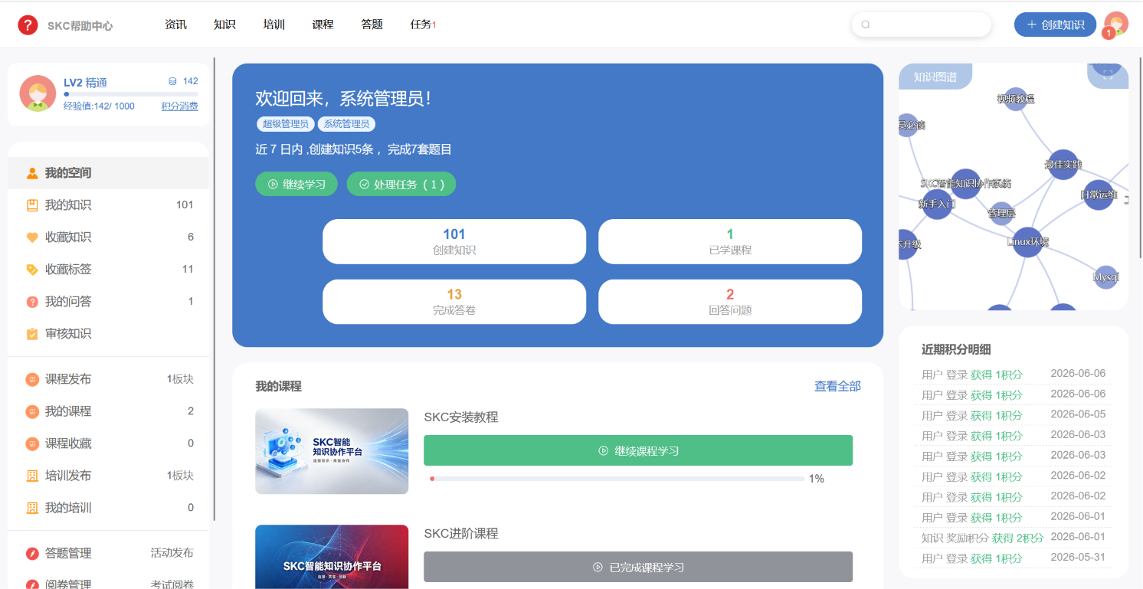Open the 答题 menu in top navigation
Screen dimensions: 1143x589
(x=372, y=25)
